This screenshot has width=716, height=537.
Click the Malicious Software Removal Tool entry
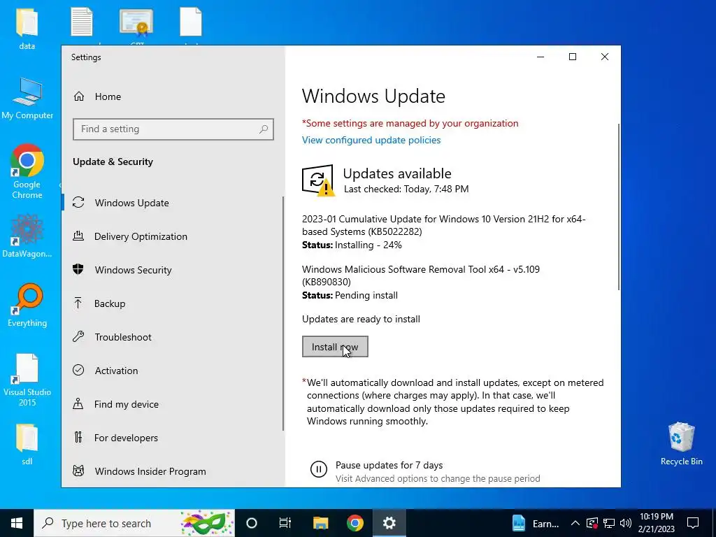420,275
